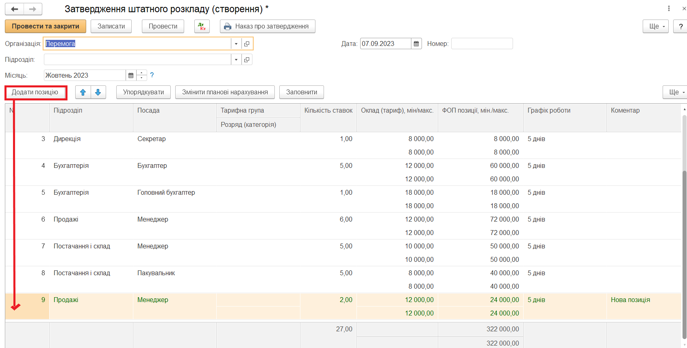Viewport: 687px width, 348px height.
Task: Click the Тарифна група column header
Action: (x=258, y=111)
